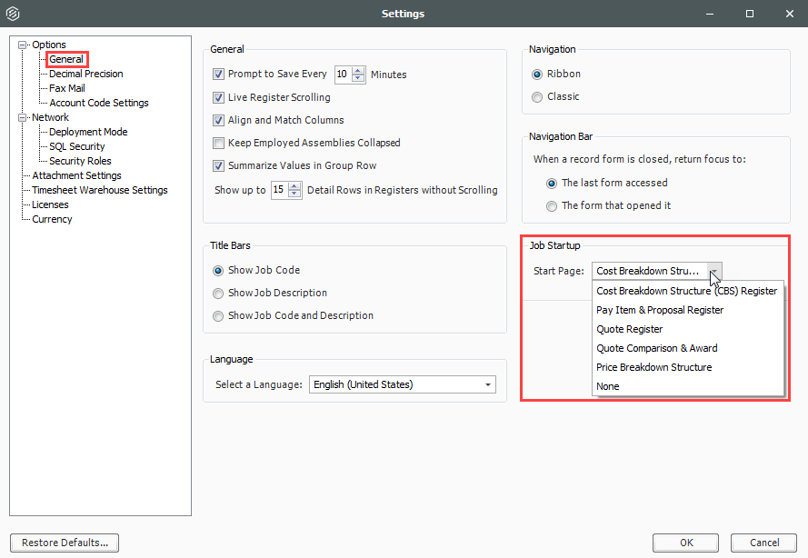Select Show Job Description radio button
The image size is (808, 558).
point(217,293)
